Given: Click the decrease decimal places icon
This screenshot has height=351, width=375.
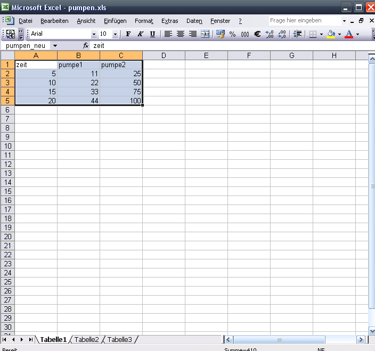Looking at the screenshot, I should click(282, 34).
